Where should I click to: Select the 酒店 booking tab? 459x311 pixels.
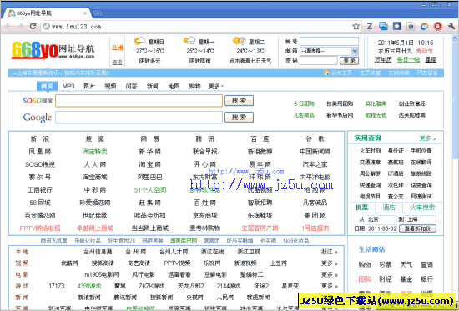pyautogui.click(x=389, y=208)
